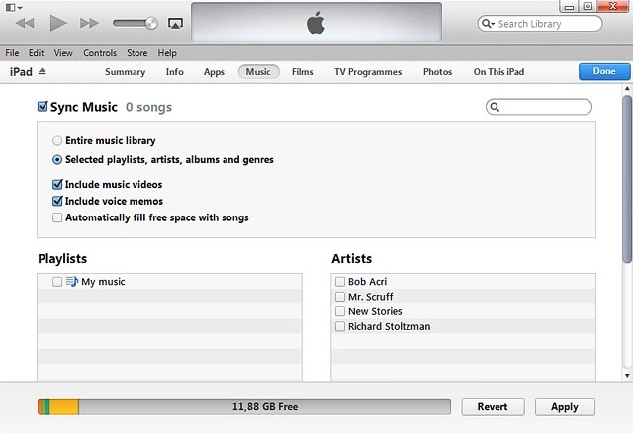Open the AirPlay output icon
This screenshot has width=633, height=433.
[x=175, y=22]
